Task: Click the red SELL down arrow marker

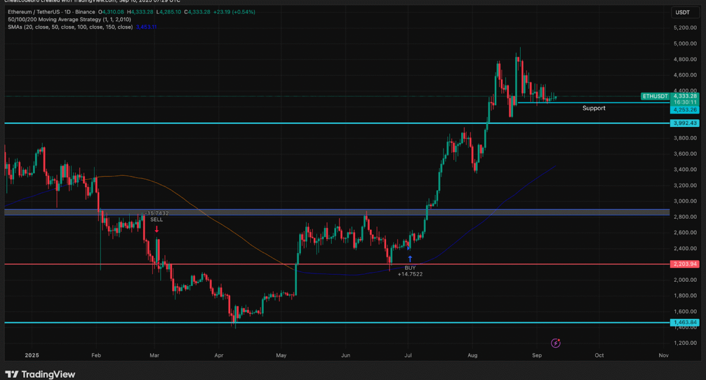Action: click(156, 230)
